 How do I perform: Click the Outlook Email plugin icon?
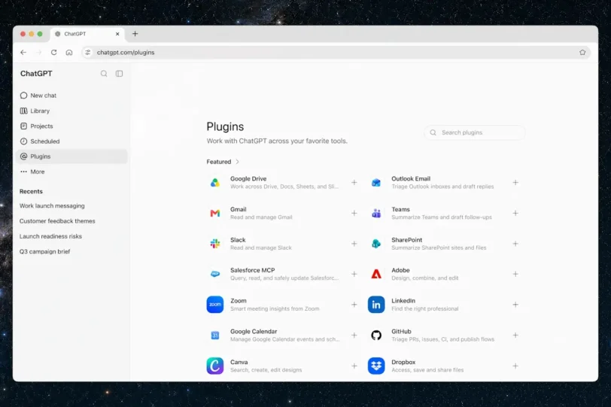pos(376,183)
